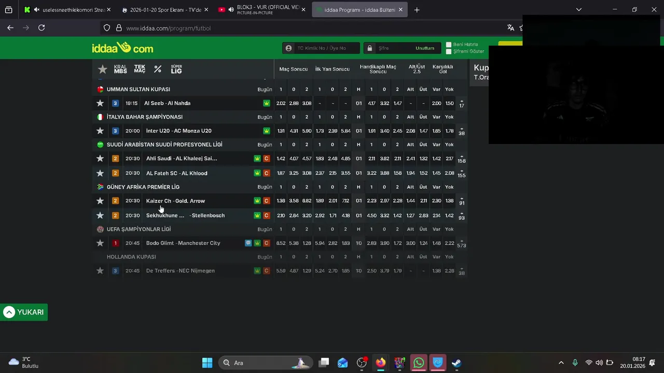664x373 pixels.
Task: Star the Ahli Saudi - AL Khaleej match
Action: click(100, 159)
